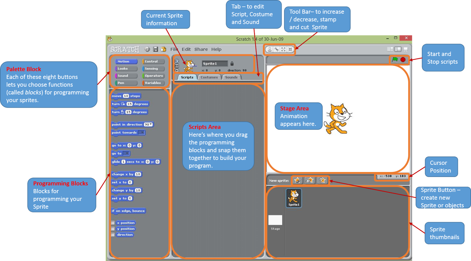
Task: Enable the x position checkbox
Action: (x=113, y=223)
